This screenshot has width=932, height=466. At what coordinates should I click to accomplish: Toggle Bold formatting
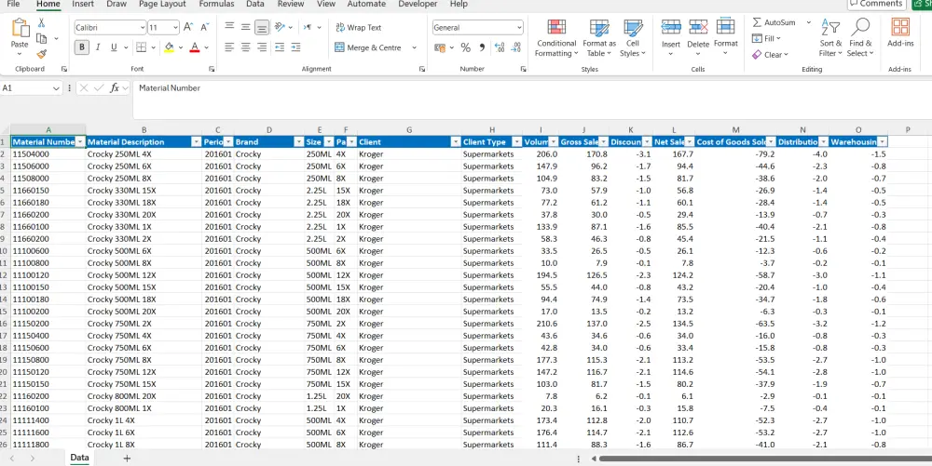[x=82, y=47]
